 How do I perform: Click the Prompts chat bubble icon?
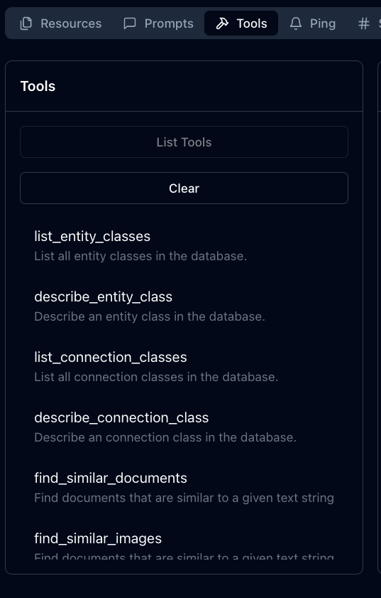point(130,23)
